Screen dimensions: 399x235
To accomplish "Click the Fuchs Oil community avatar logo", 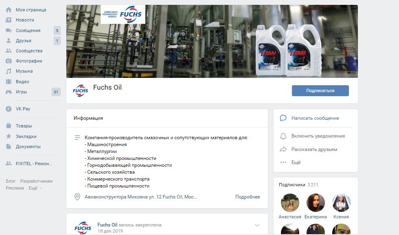I will tap(81, 91).
